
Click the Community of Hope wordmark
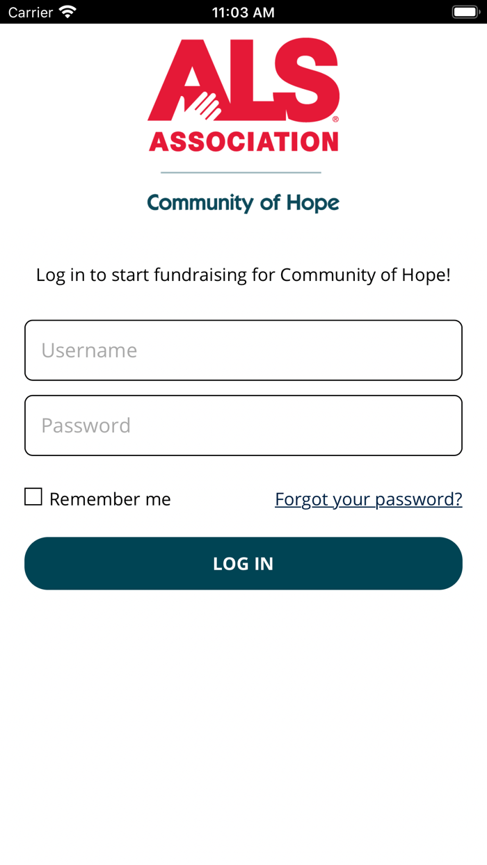pyautogui.click(x=243, y=202)
